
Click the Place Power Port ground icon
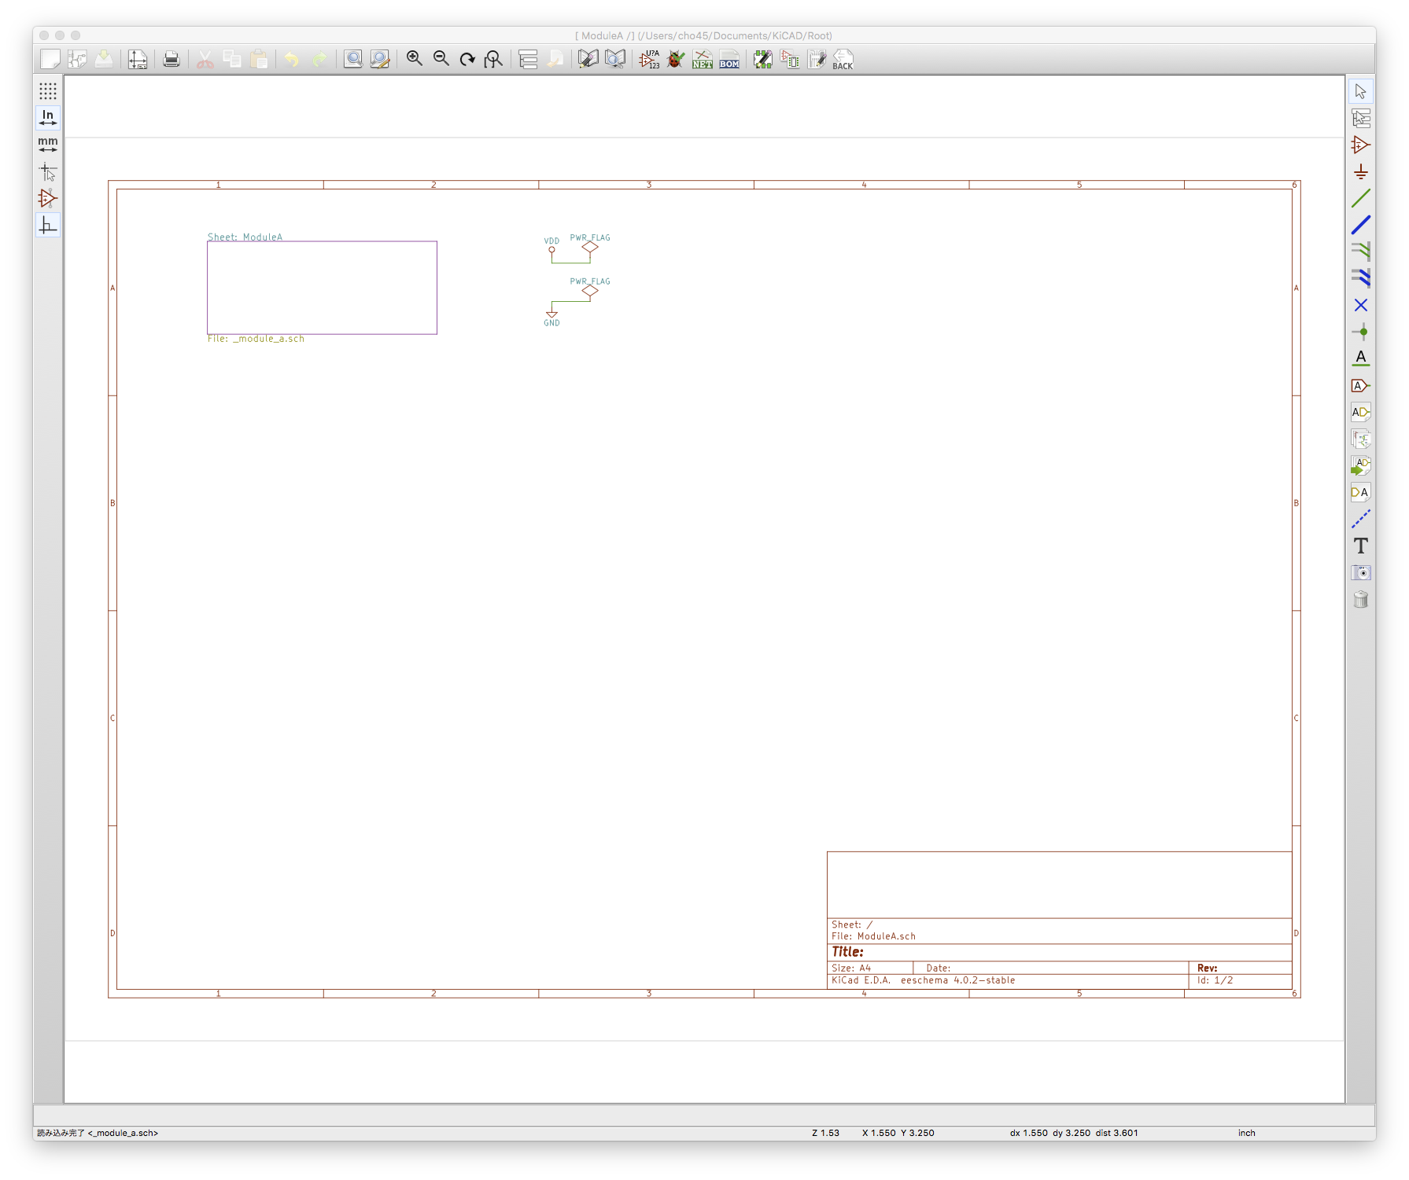click(x=1360, y=172)
